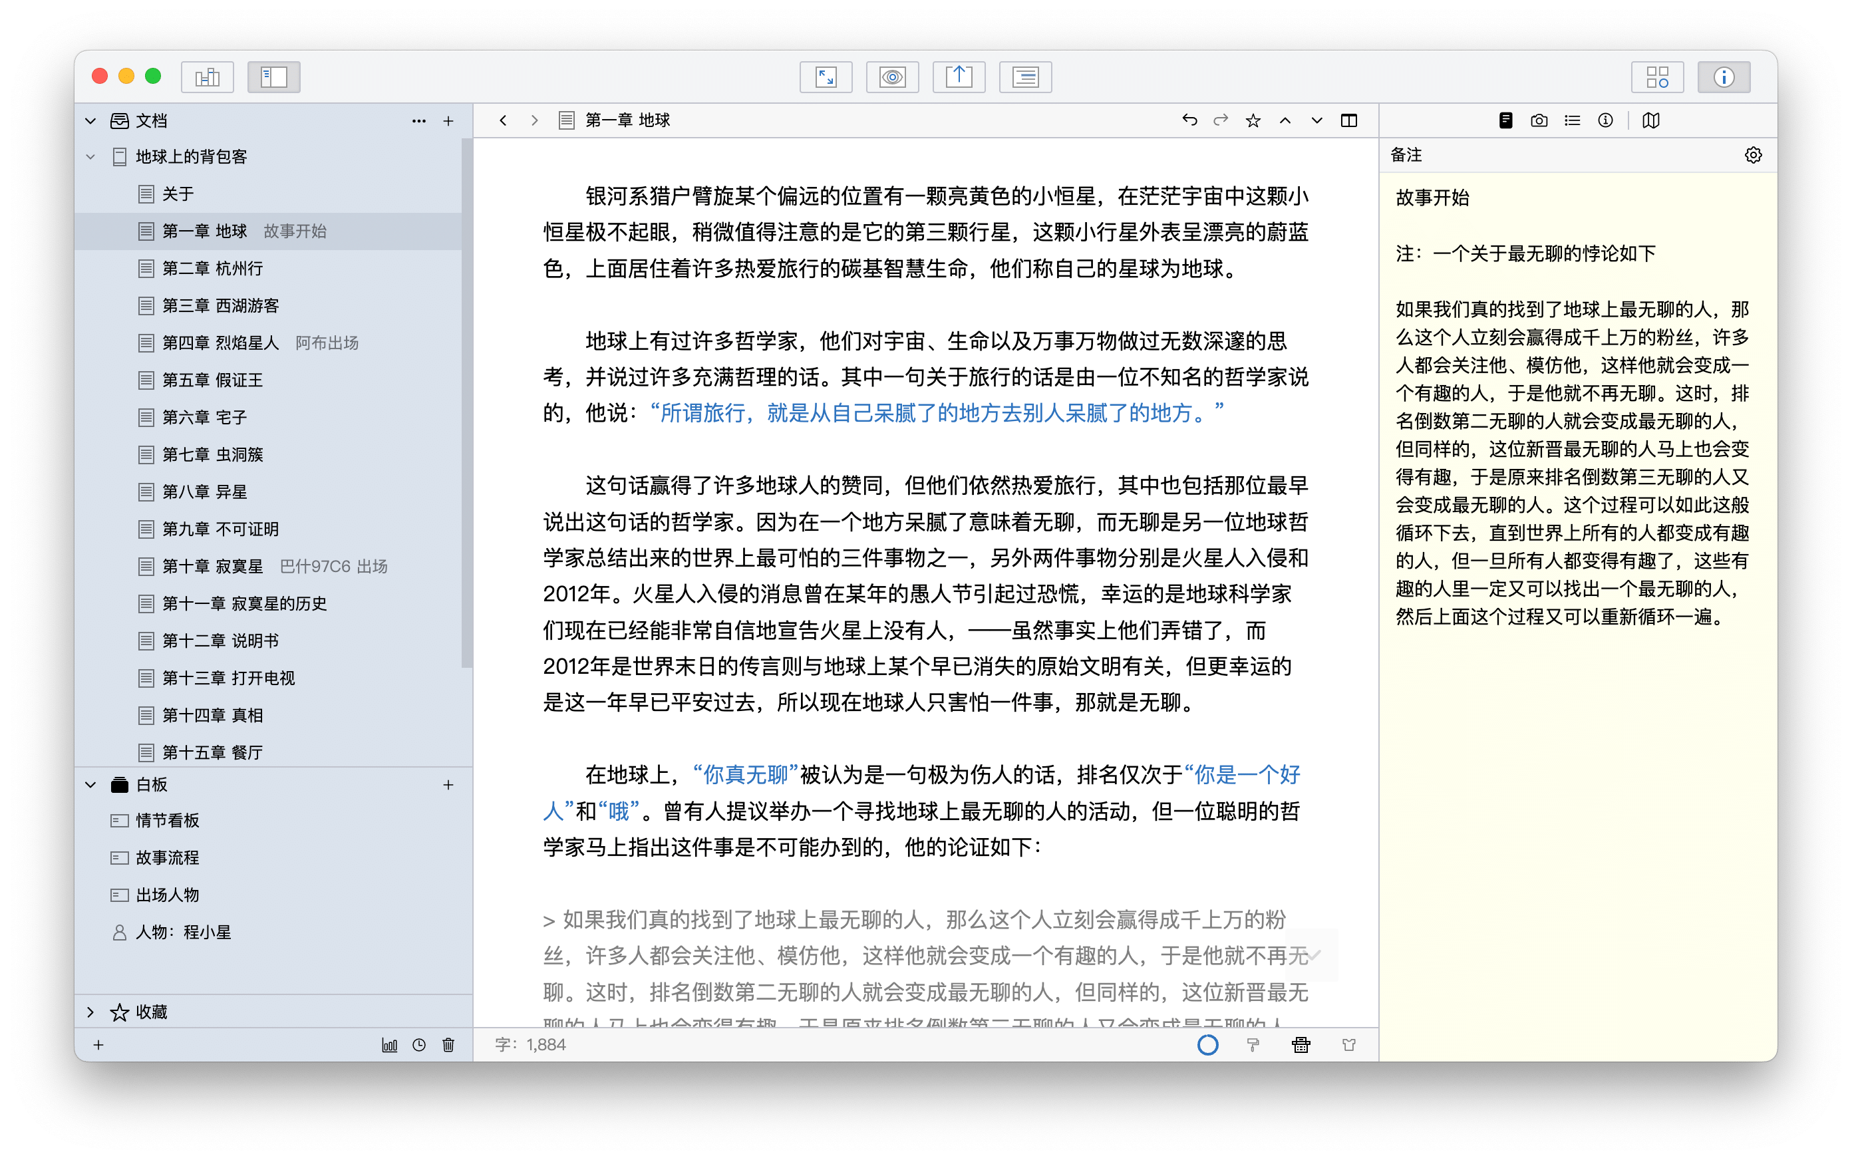Switch to outline list tab
Image resolution: width=1852 pixels, height=1160 pixels.
point(1572,120)
